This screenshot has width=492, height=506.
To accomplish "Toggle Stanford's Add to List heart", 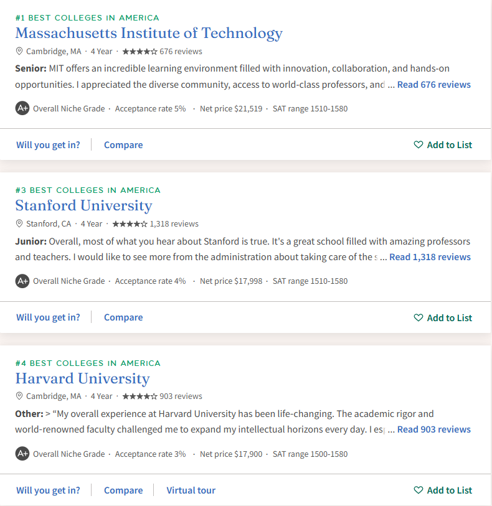I will pyautogui.click(x=418, y=317).
